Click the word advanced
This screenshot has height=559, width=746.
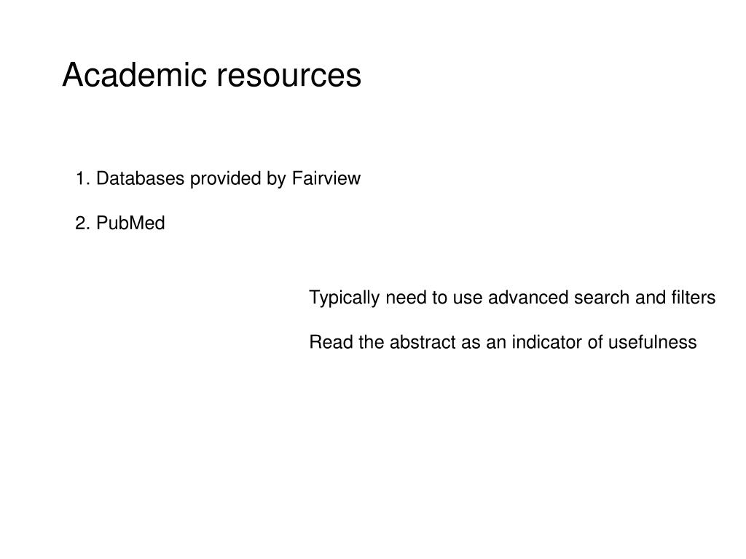[528, 298]
